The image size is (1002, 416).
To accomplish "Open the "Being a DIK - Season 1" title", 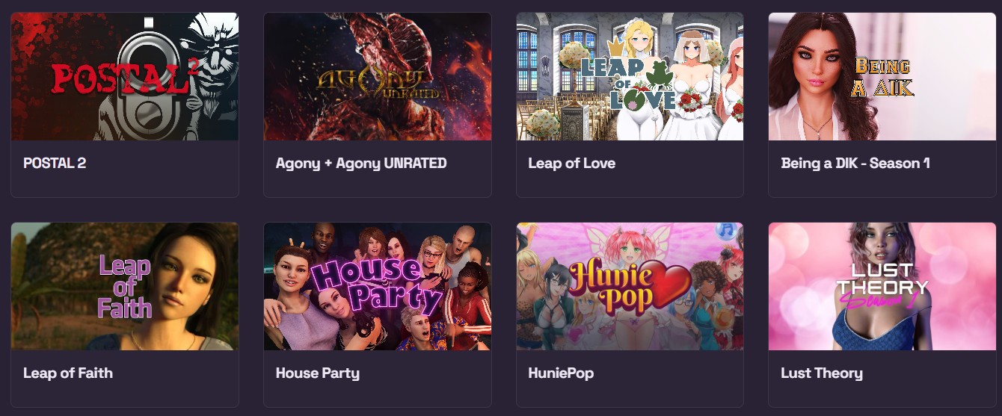I will [855, 163].
